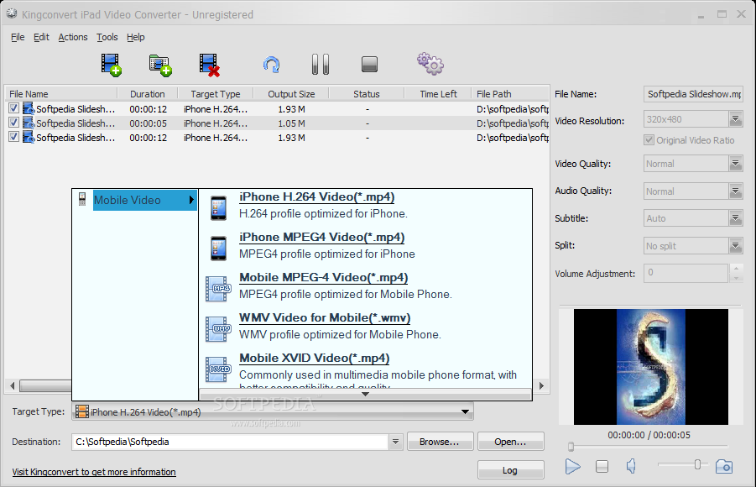This screenshot has width=756, height=487.
Task: Open the Subtitle dropdown
Action: click(735, 218)
